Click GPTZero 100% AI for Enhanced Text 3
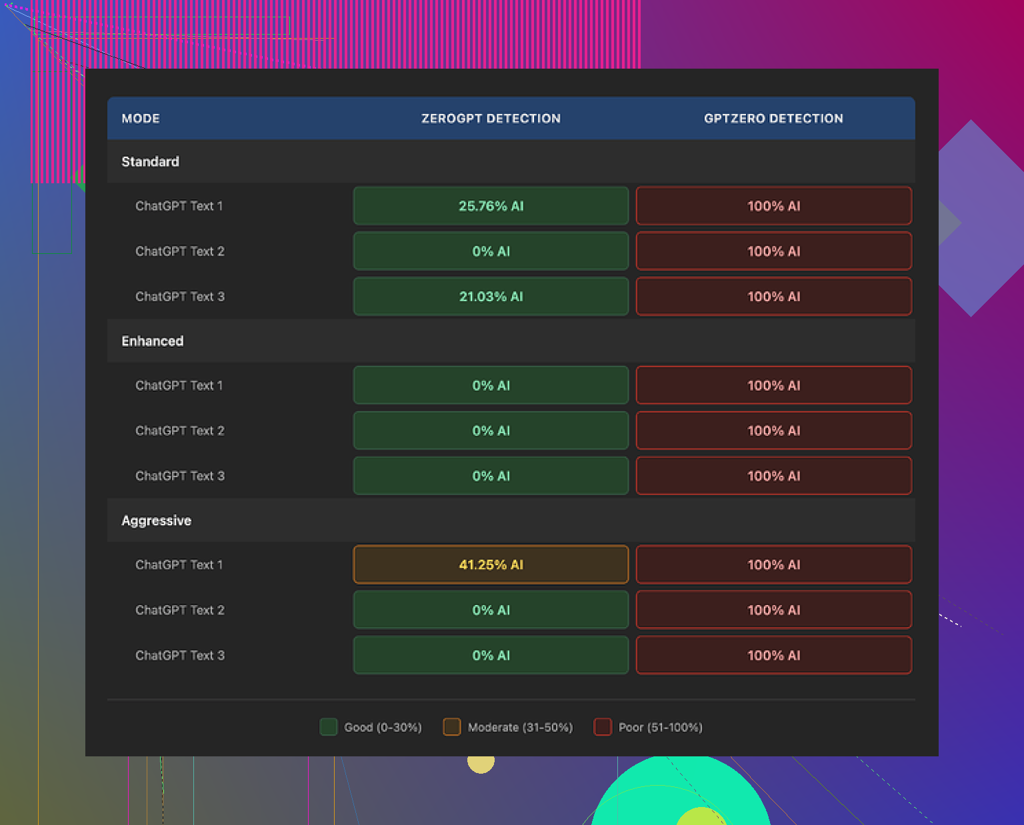The image size is (1024, 825). 773,476
